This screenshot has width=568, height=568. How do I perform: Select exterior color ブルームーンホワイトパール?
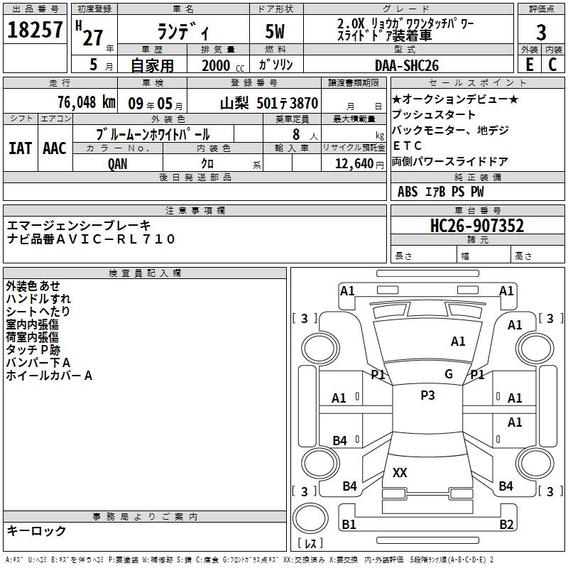[153, 134]
